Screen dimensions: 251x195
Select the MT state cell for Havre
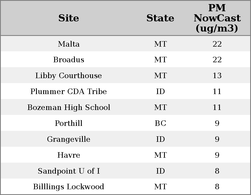pyautogui.click(x=160, y=155)
